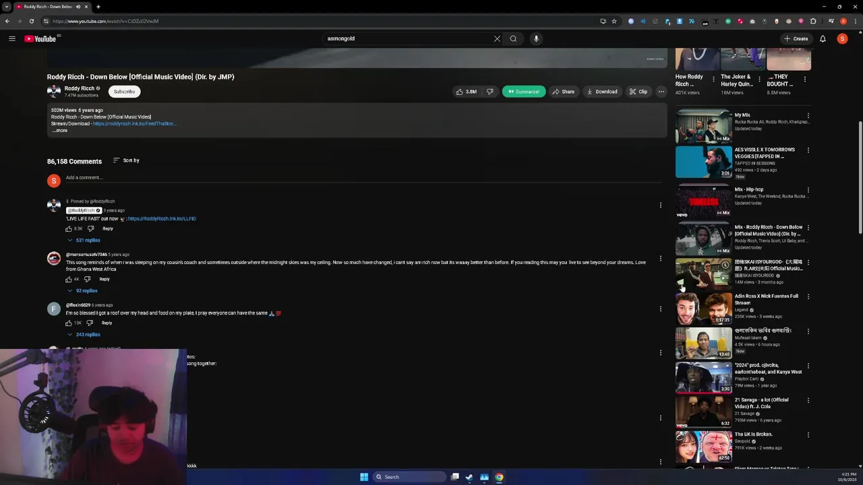863x485 pixels.
Task: Click the magnifier search button
Action: click(513, 38)
